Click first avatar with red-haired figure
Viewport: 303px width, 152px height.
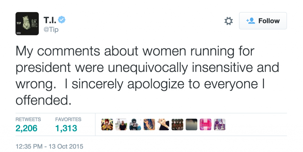[x=107, y=125]
